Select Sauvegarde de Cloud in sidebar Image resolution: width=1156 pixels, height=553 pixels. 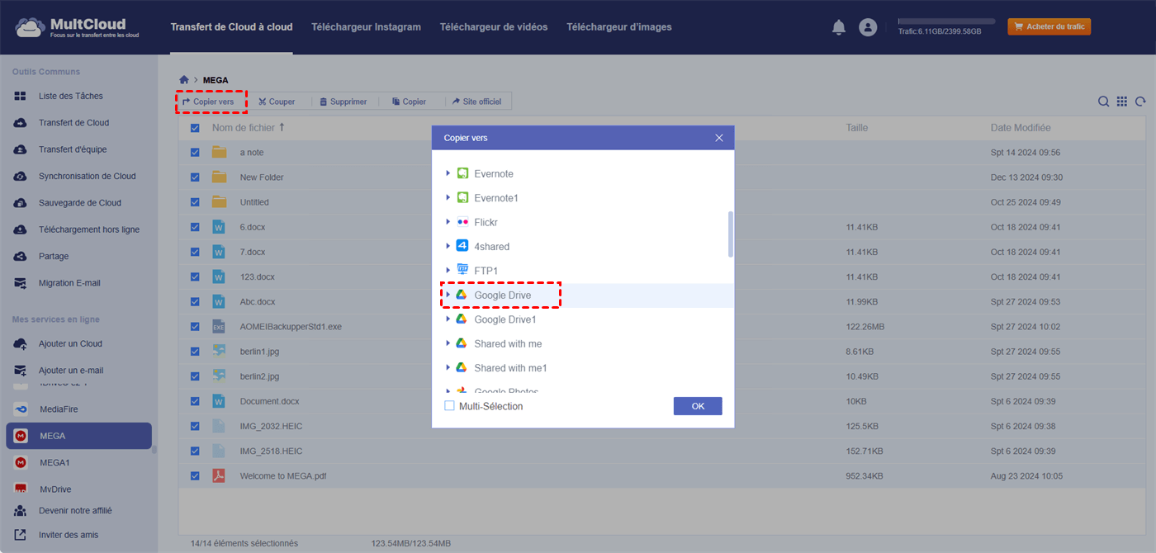[79, 203]
